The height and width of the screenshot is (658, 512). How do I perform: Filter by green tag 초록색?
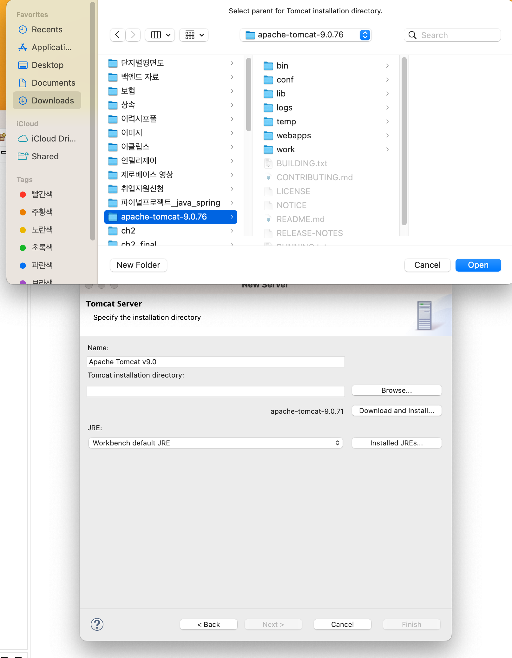36,247
